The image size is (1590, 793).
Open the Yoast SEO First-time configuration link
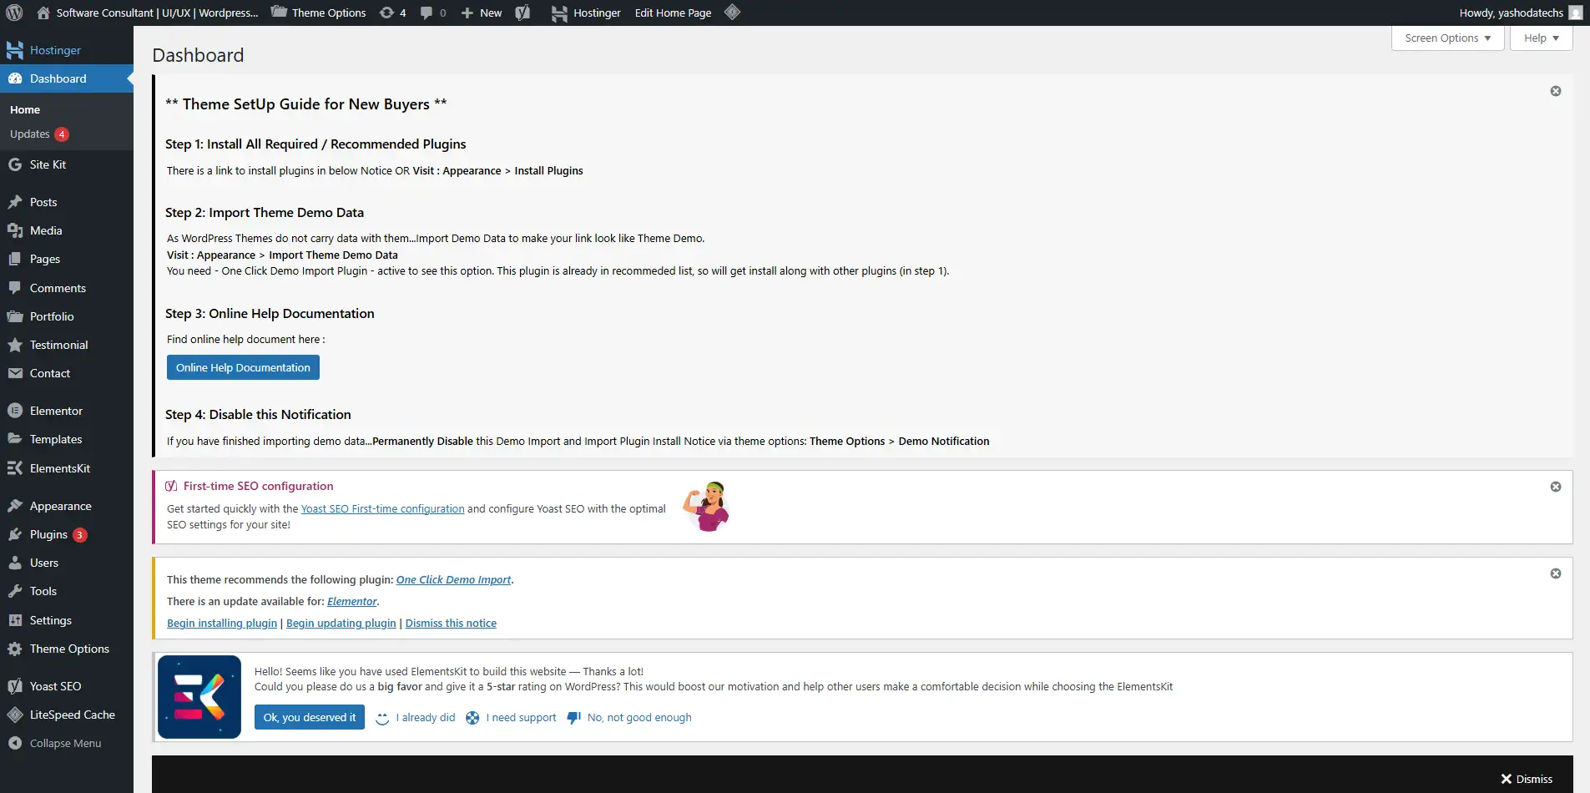point(382,508)
